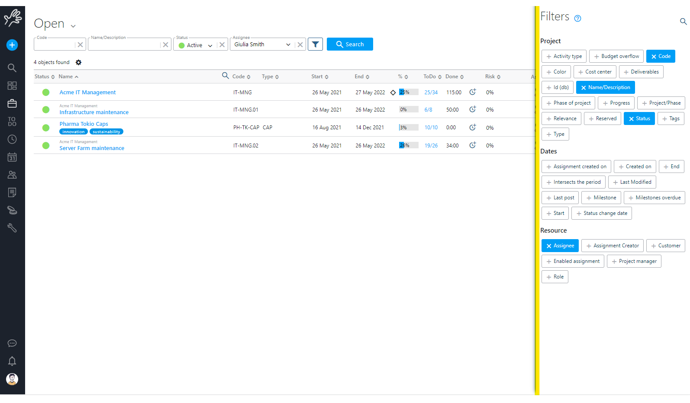Image resolution: width=690 pixels, height=403 pixels.
Task: Disable the Assignee filter chip
Action: click(560, 246)
